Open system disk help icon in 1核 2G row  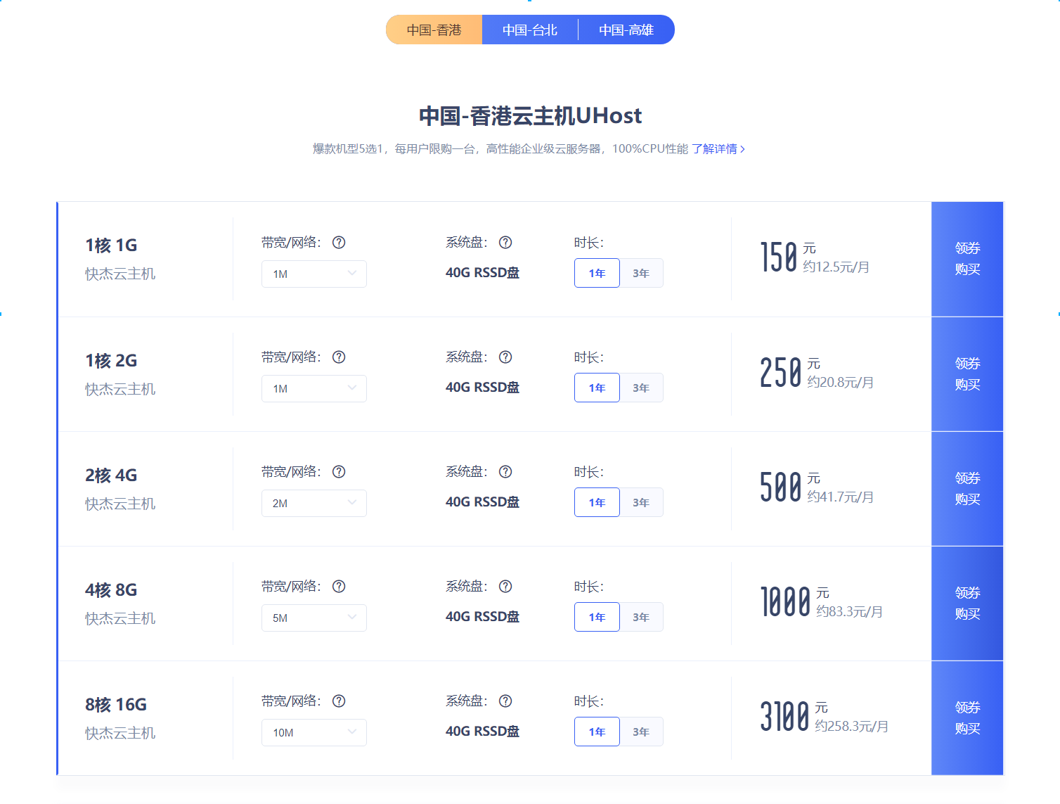click(505, 357)
